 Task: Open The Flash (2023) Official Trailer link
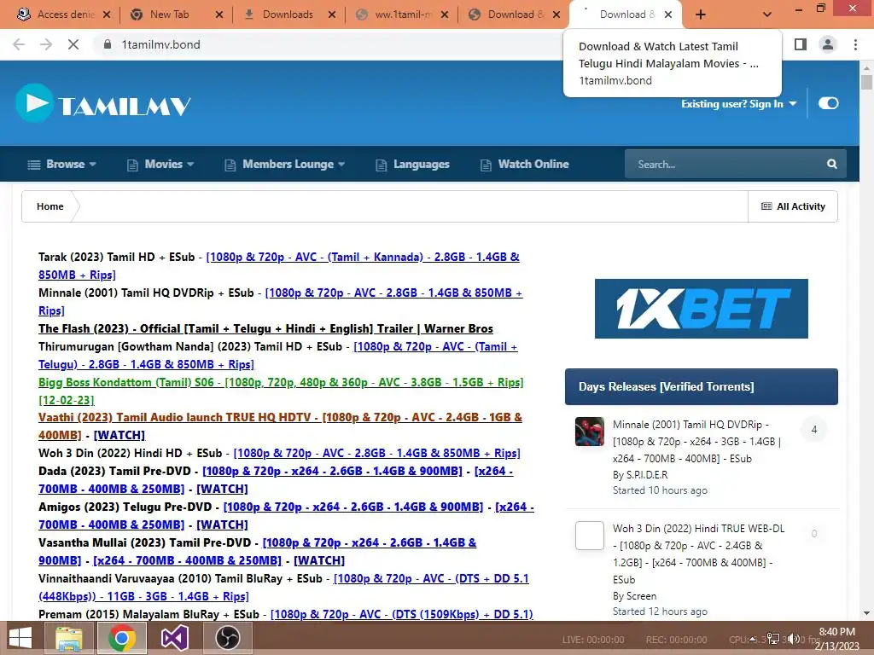[x=265, y=328]
